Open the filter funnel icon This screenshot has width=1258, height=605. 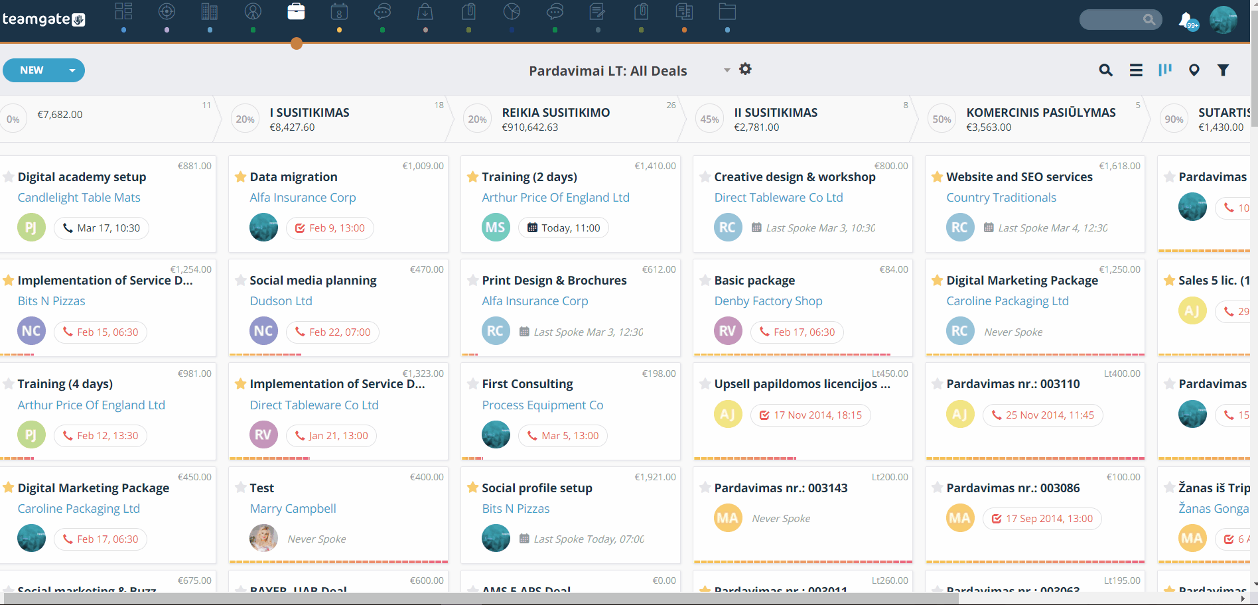pyautogui.click(x=1223, y=70)
